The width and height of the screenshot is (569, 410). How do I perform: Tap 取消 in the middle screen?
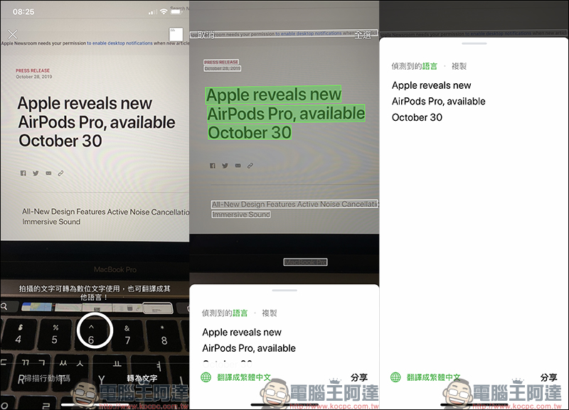[206, 35]
